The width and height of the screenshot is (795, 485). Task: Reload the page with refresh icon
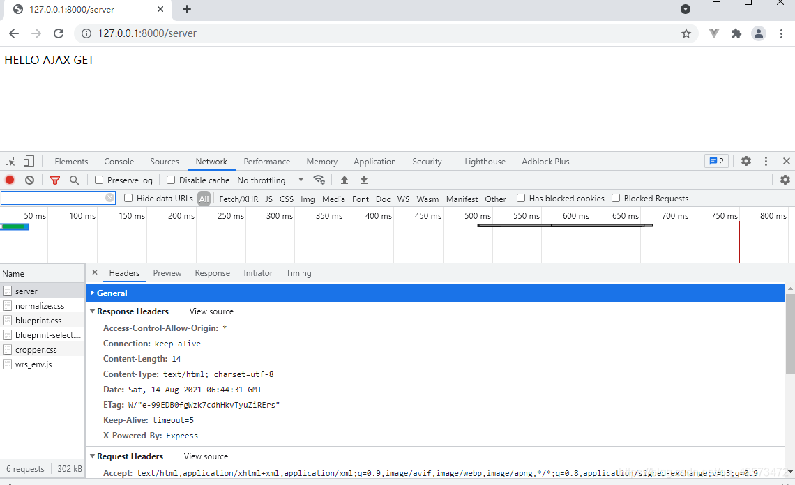[x=59, y=33]
